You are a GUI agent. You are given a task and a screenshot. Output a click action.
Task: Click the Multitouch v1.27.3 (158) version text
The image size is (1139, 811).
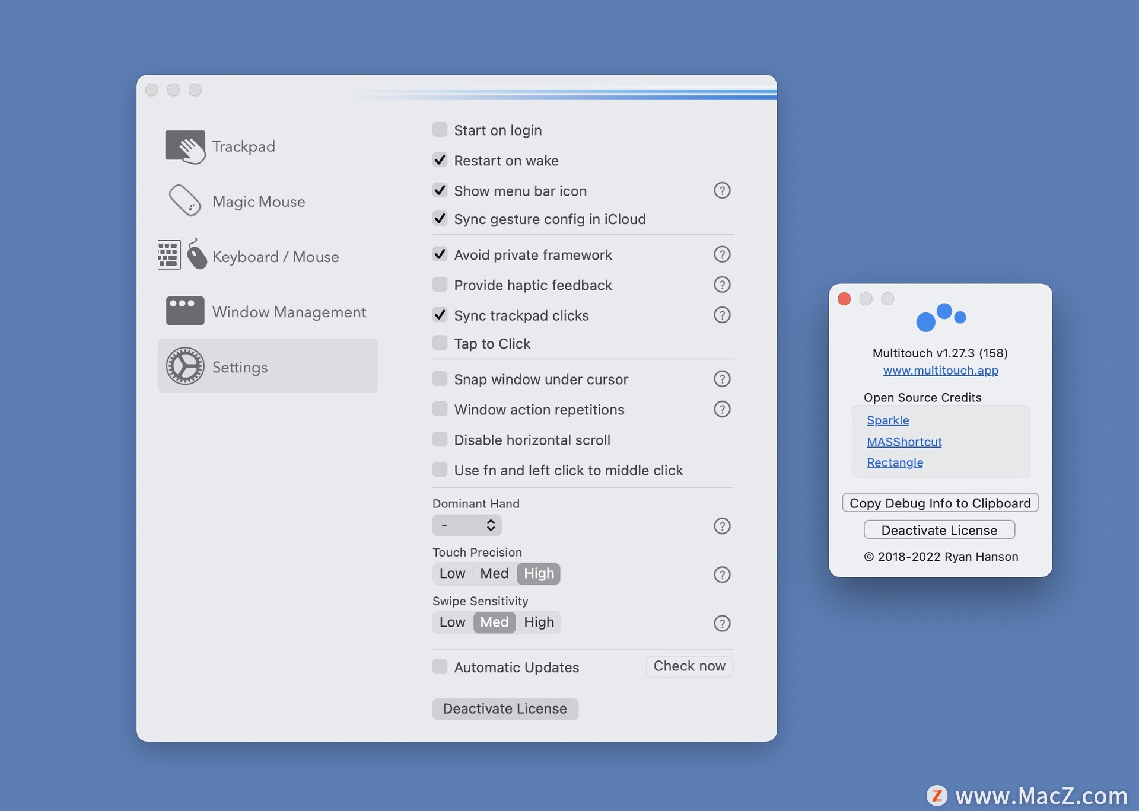pos(940,353)
